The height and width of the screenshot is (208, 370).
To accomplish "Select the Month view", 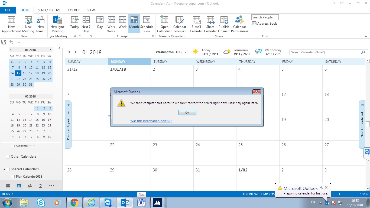I will 134,24.
